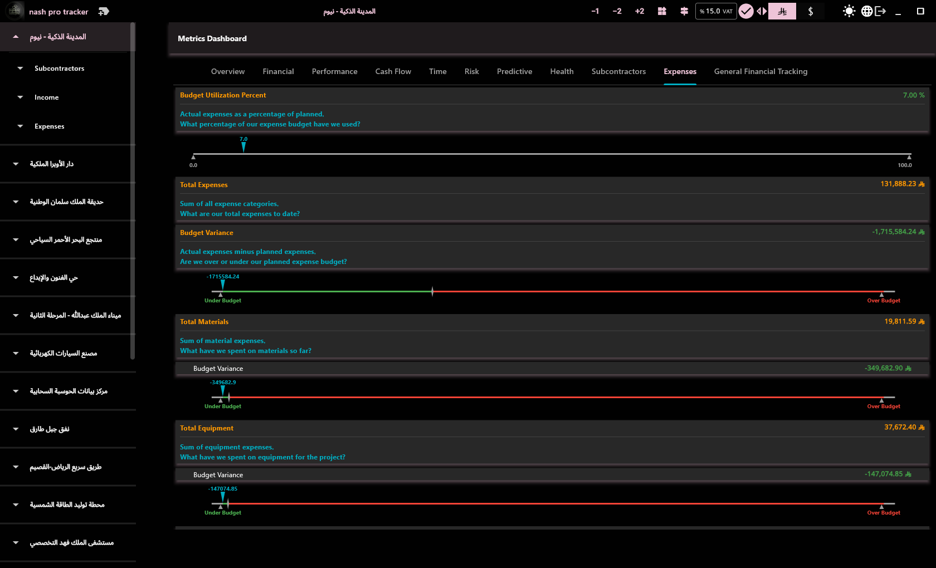Collapse the المدينة الذكية - نيوم project
Image resolution: width=936 pixels, height=568 pixels.
[16, 37]
